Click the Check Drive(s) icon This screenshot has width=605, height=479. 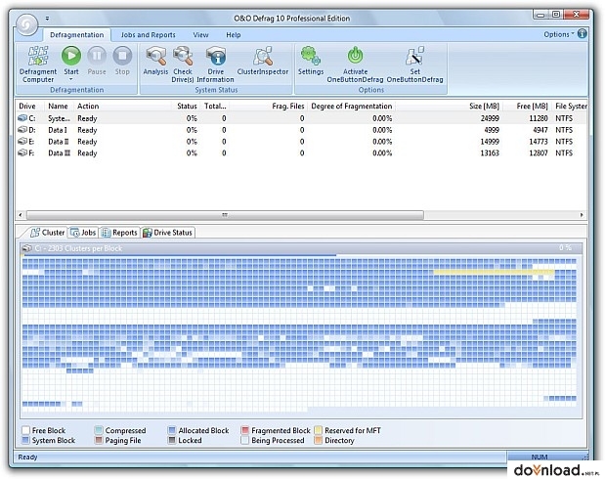click(x=183, y=56)
